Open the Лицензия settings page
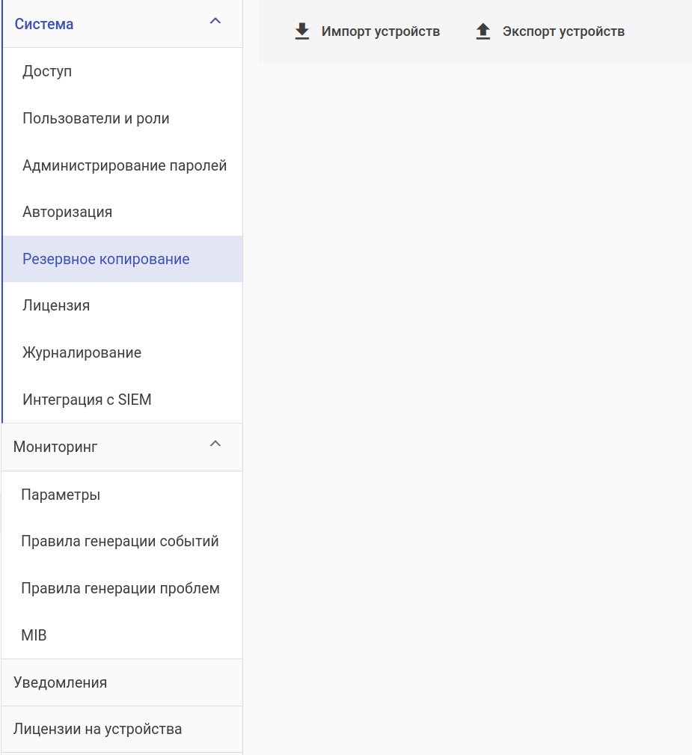This screenshot has width=692, height=755. pos(56,305)
